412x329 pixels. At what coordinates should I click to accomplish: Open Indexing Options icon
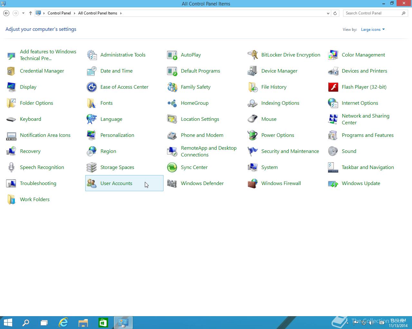tap(253, 103)
